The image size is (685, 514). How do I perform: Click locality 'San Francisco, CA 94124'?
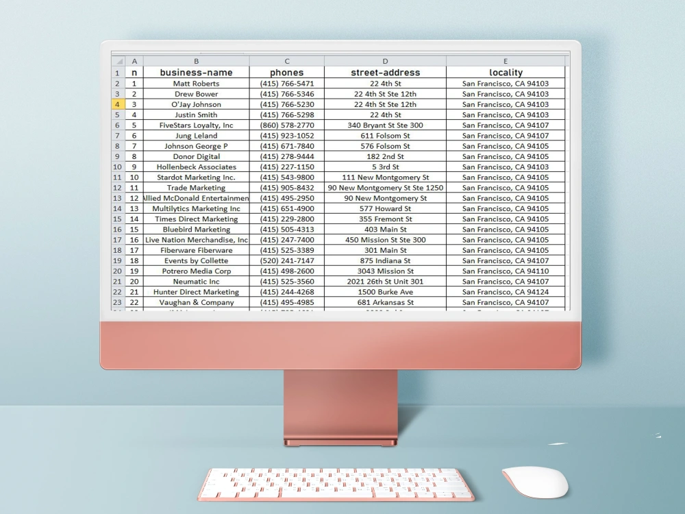tap(506, 292)
